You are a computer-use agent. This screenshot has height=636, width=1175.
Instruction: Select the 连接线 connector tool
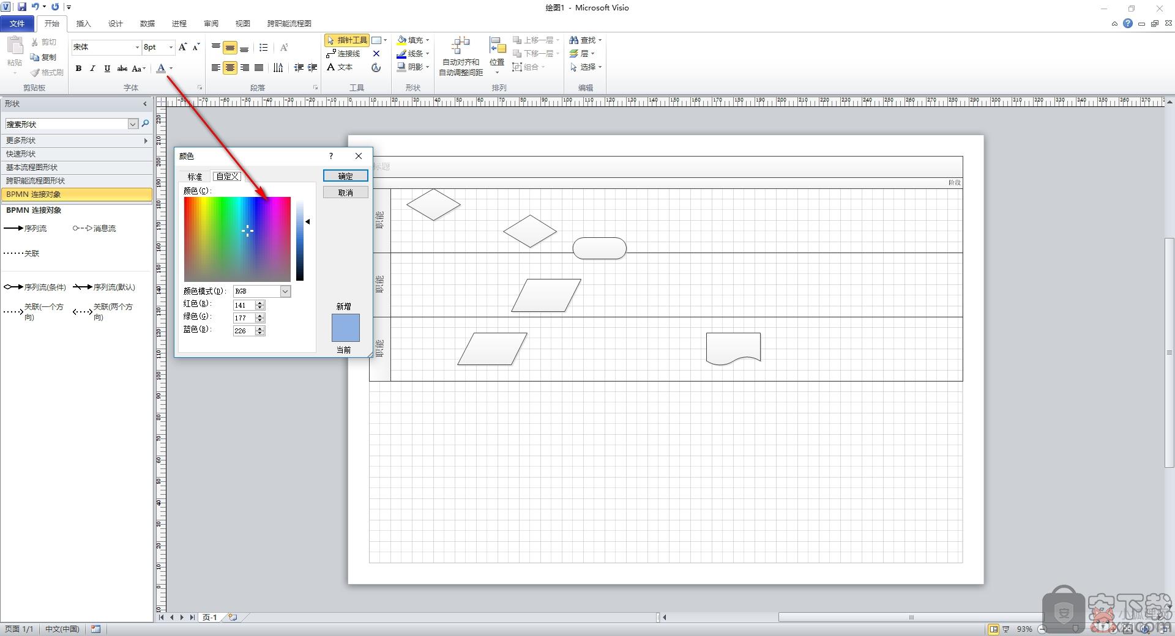(x=343, y=54)
